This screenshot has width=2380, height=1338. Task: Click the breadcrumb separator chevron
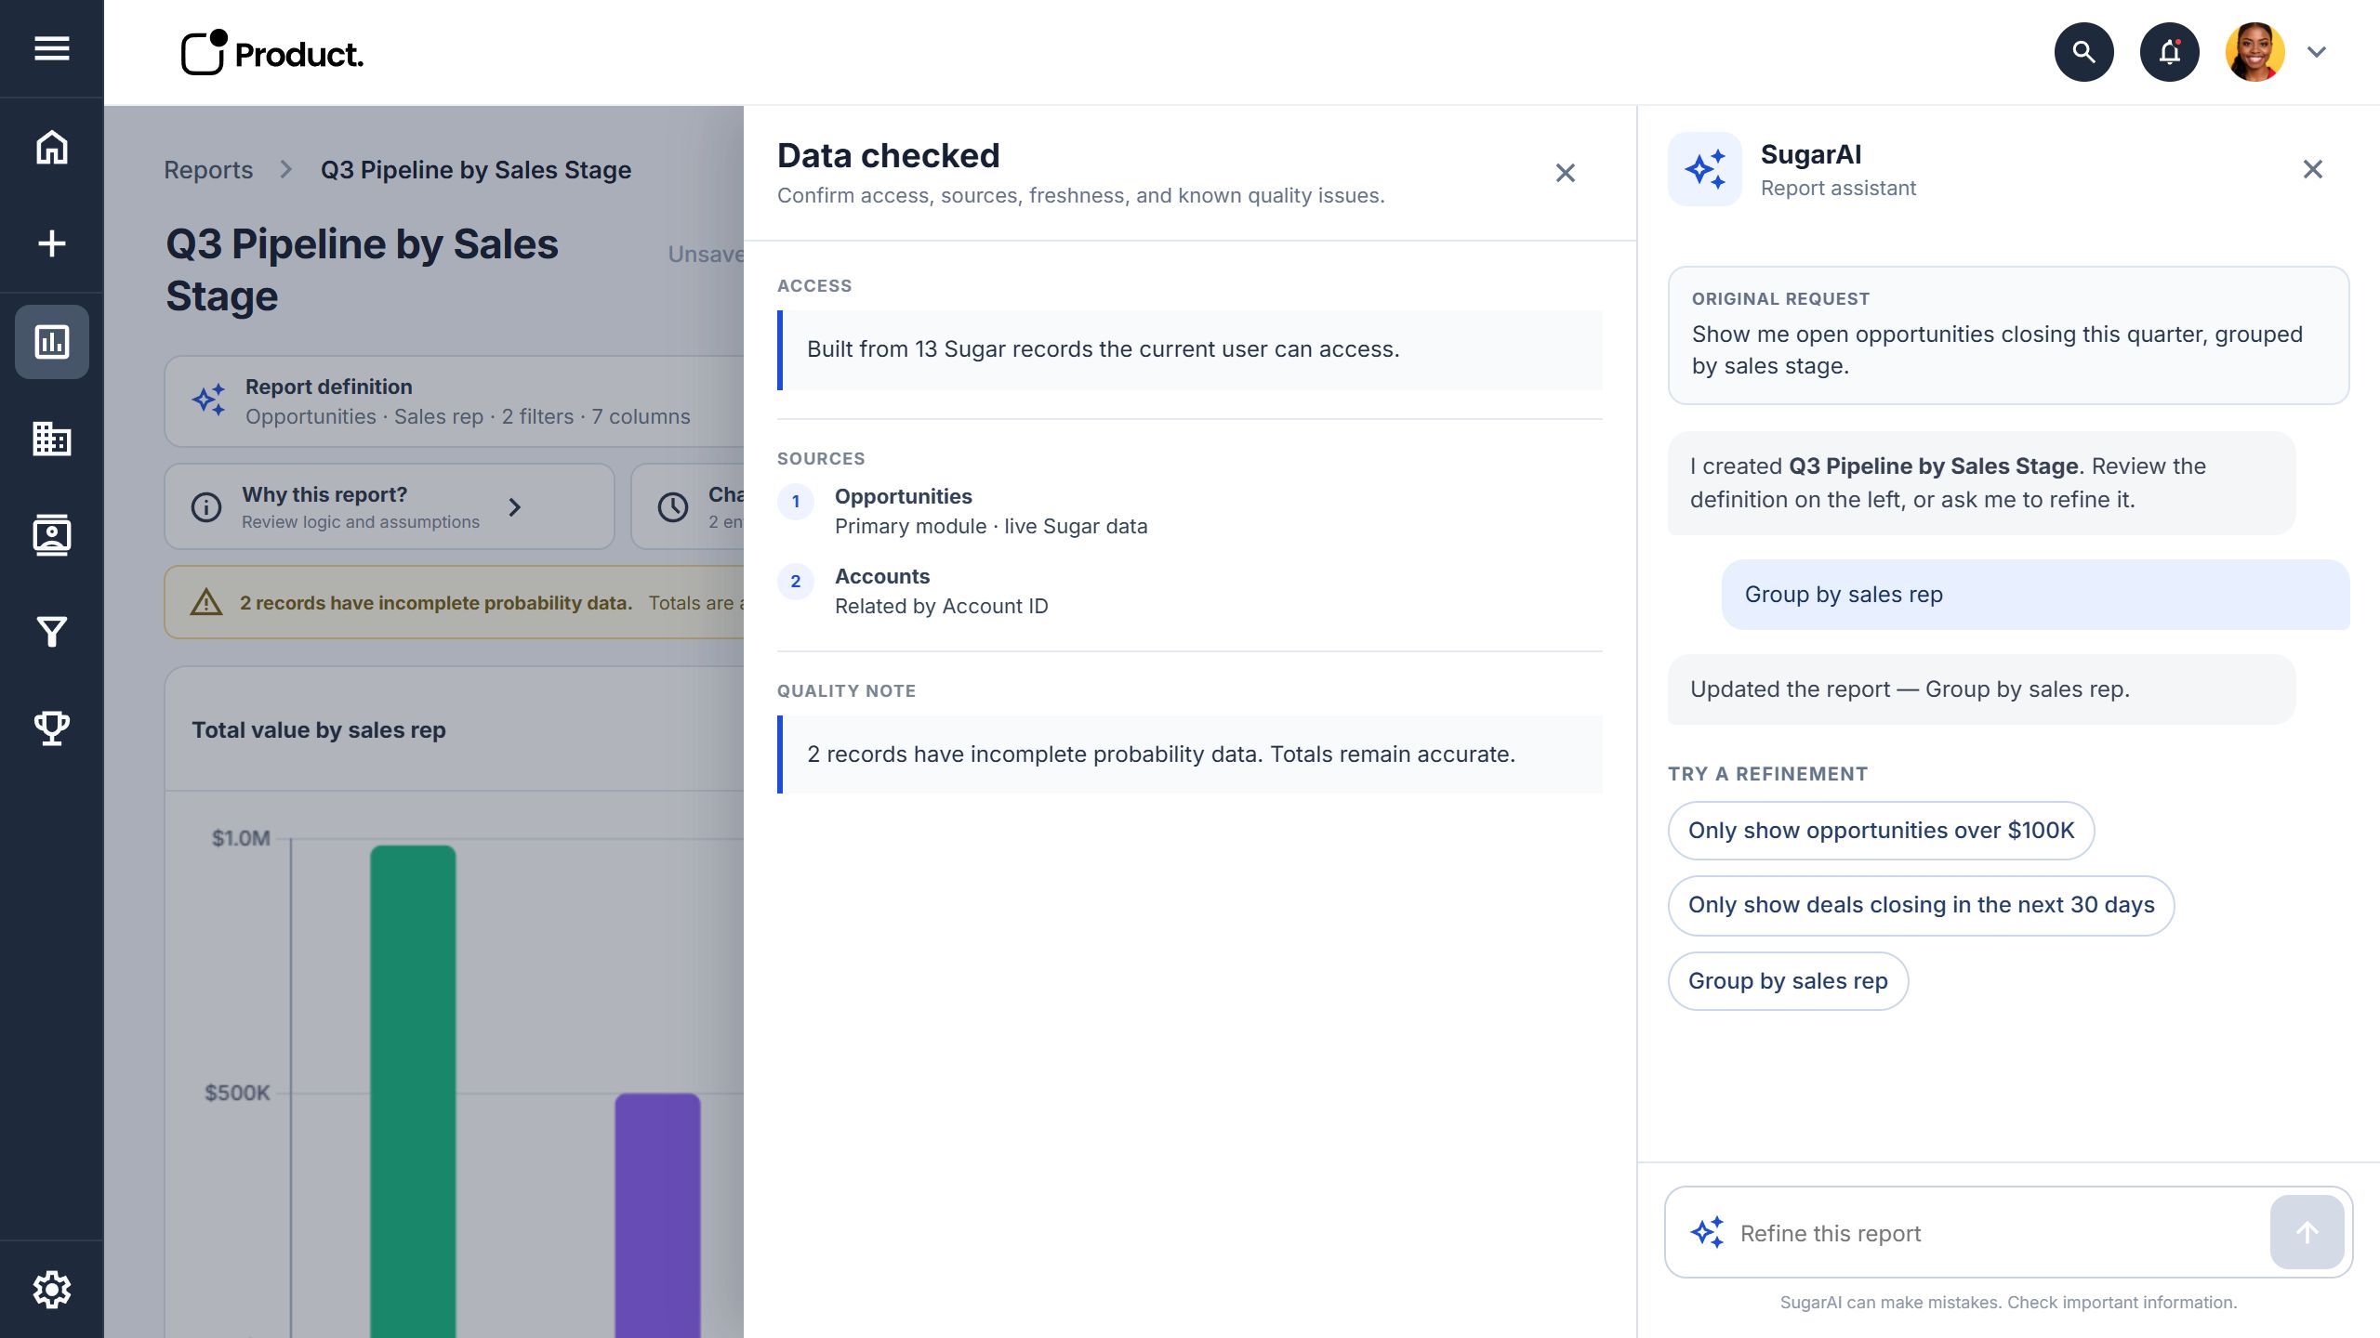pyautogui.click(x=286, y=170)
